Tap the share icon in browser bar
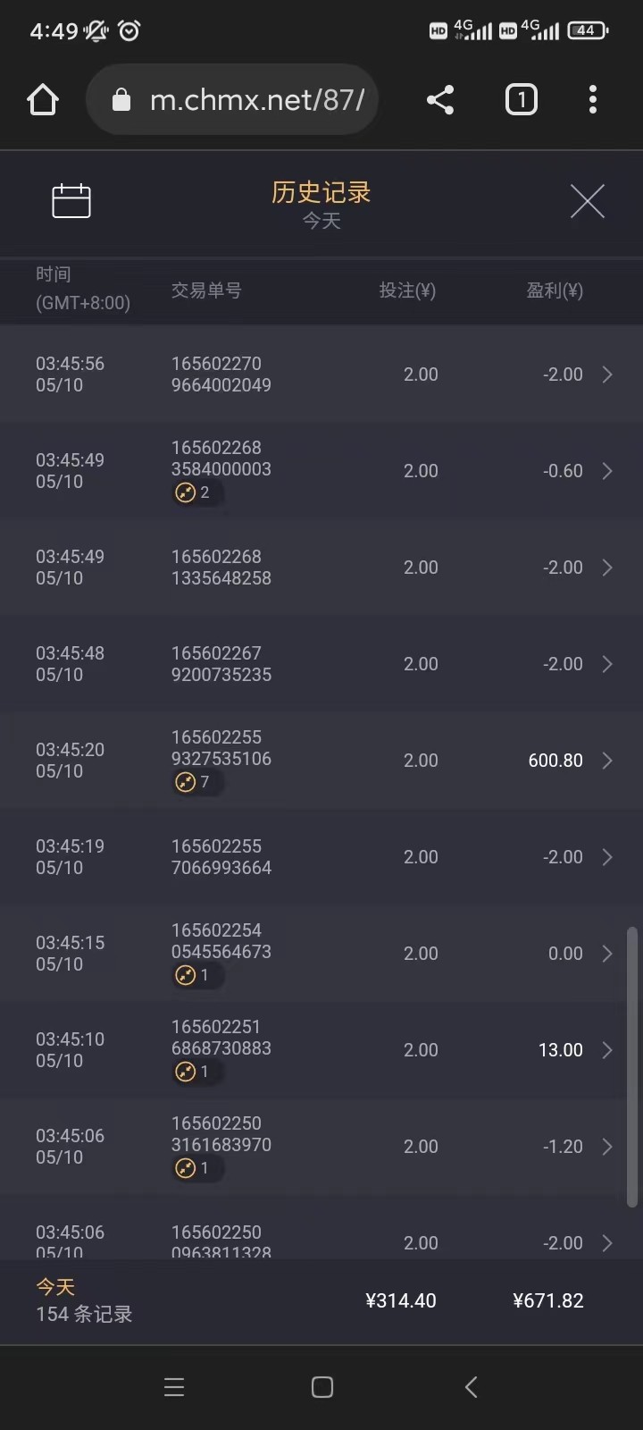The height and width of the screenshot is (1430, 643). [440, 100]
